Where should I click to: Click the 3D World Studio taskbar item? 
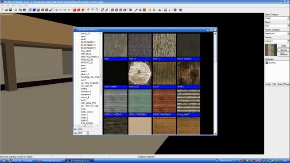click(80, 161)
